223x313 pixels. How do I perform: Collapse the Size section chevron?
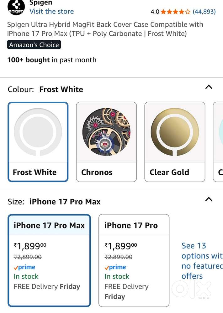pos(209,199)
